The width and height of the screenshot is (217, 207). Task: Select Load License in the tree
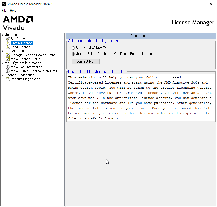coord(21,47)
